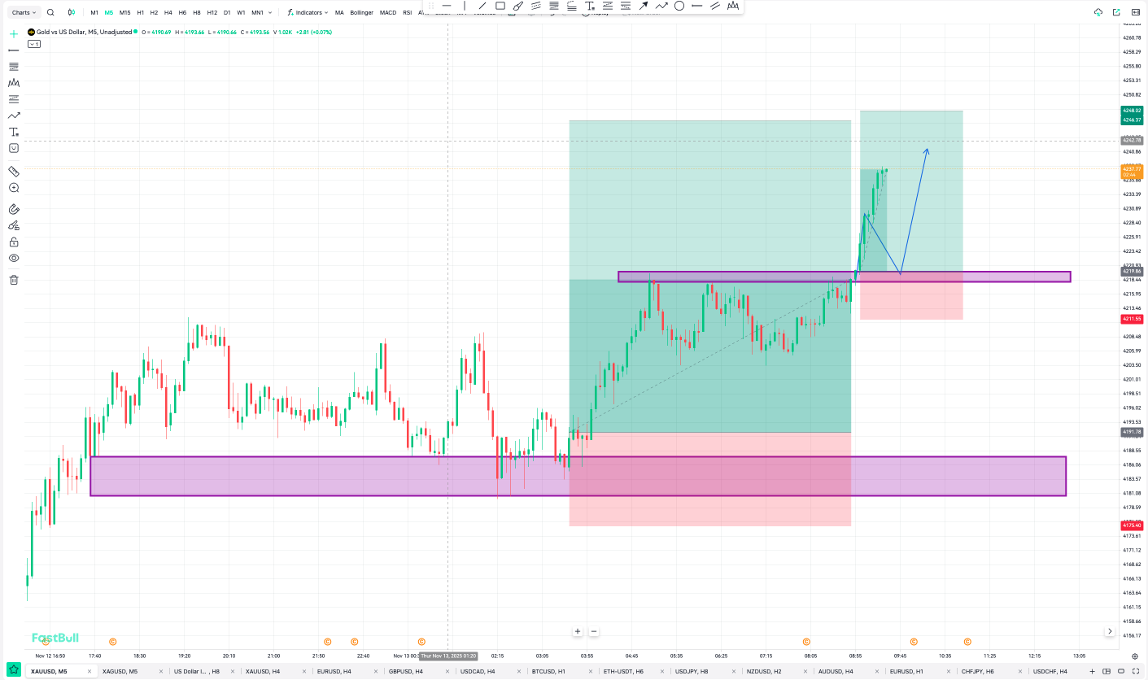Toggle magnet snap mode
This screenshot has width=1148, height=680.
tap(13, 209)
